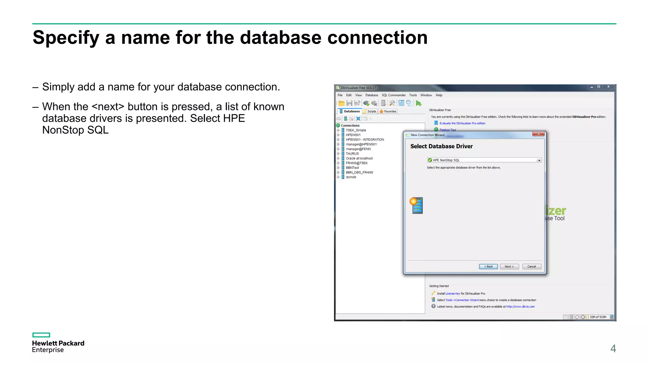Expand the HPENS01 - INTEGRATION node
Viewport: 649px width, 365px height.
tap(338, 140)
